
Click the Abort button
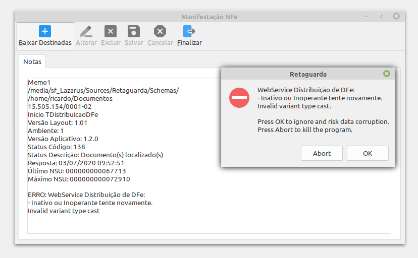[x=322, y=153]
